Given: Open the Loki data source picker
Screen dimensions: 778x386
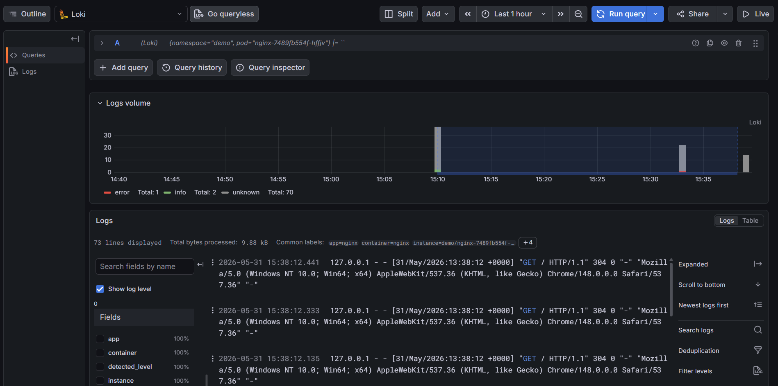Looking at the screenshot, I should click(121, 14).
